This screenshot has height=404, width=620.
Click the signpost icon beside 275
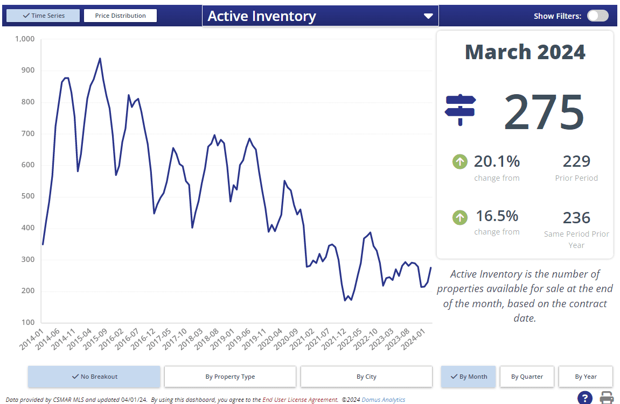tap(460, 109)
